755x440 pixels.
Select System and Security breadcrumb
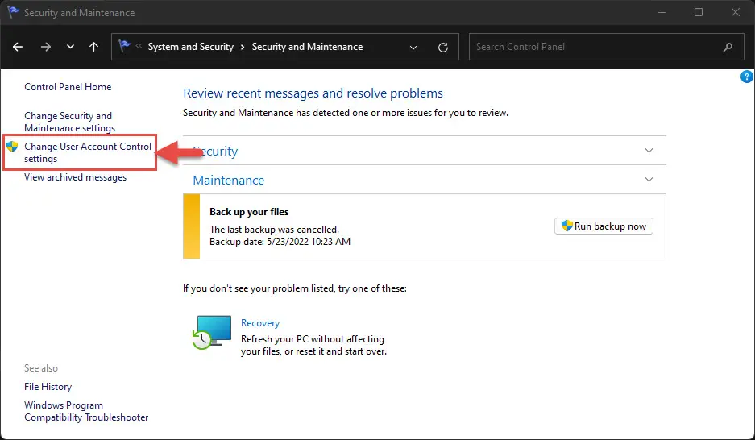point(190,47)
